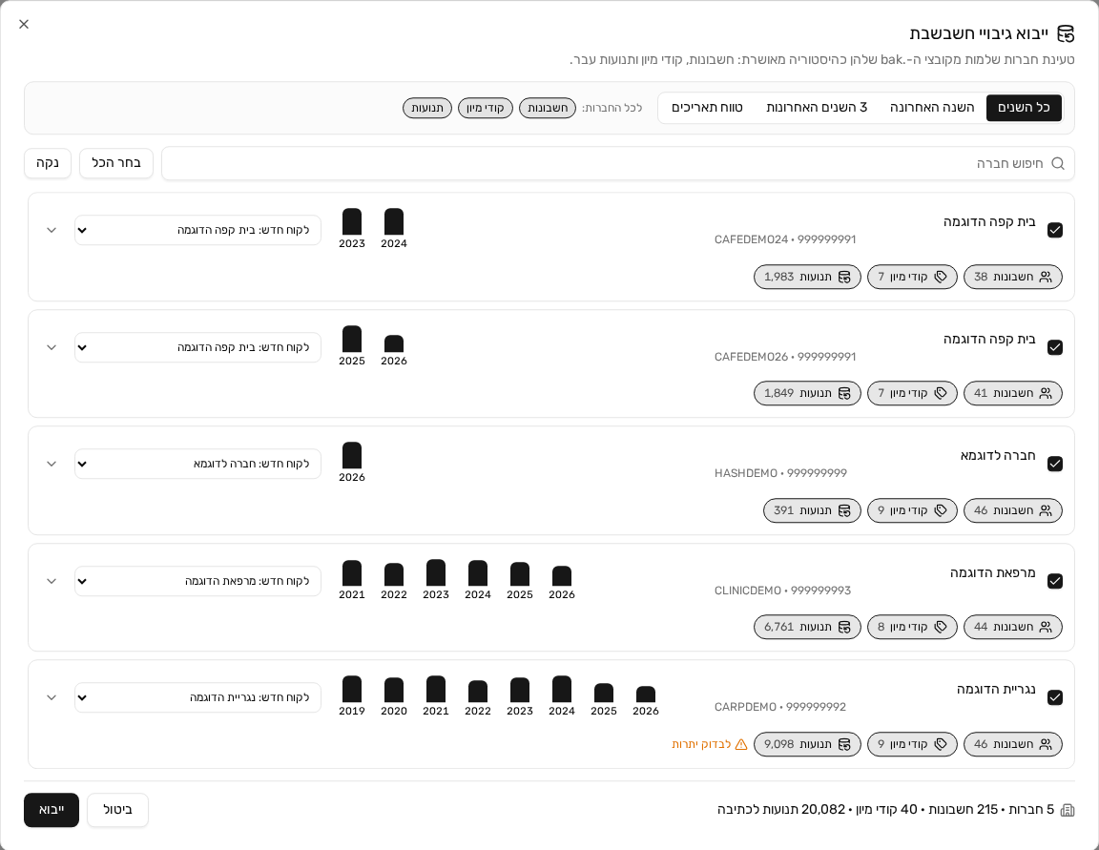Click the transactions icon in HASHDEMO row
Viewport: 1099px width, 850px height.
(x=844, y=510)
